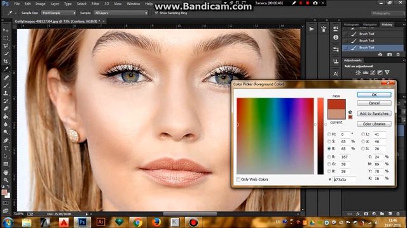Select the Lab 'a' radio button
This screenshot has width=407, height=228.
[363, 141]
